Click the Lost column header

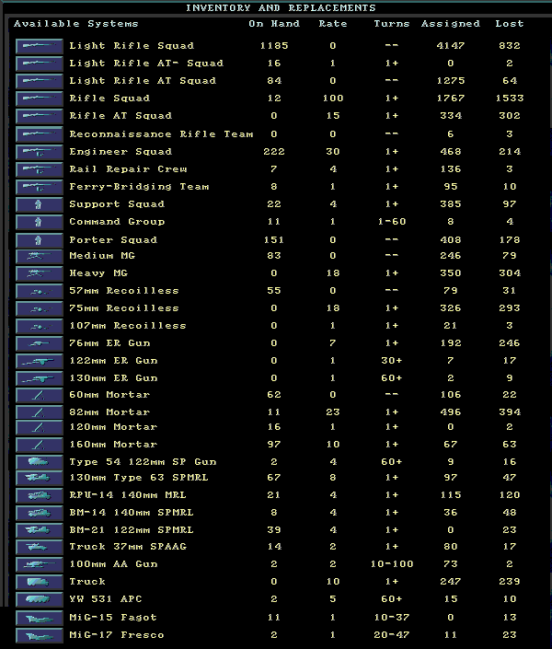pos(510,24)
